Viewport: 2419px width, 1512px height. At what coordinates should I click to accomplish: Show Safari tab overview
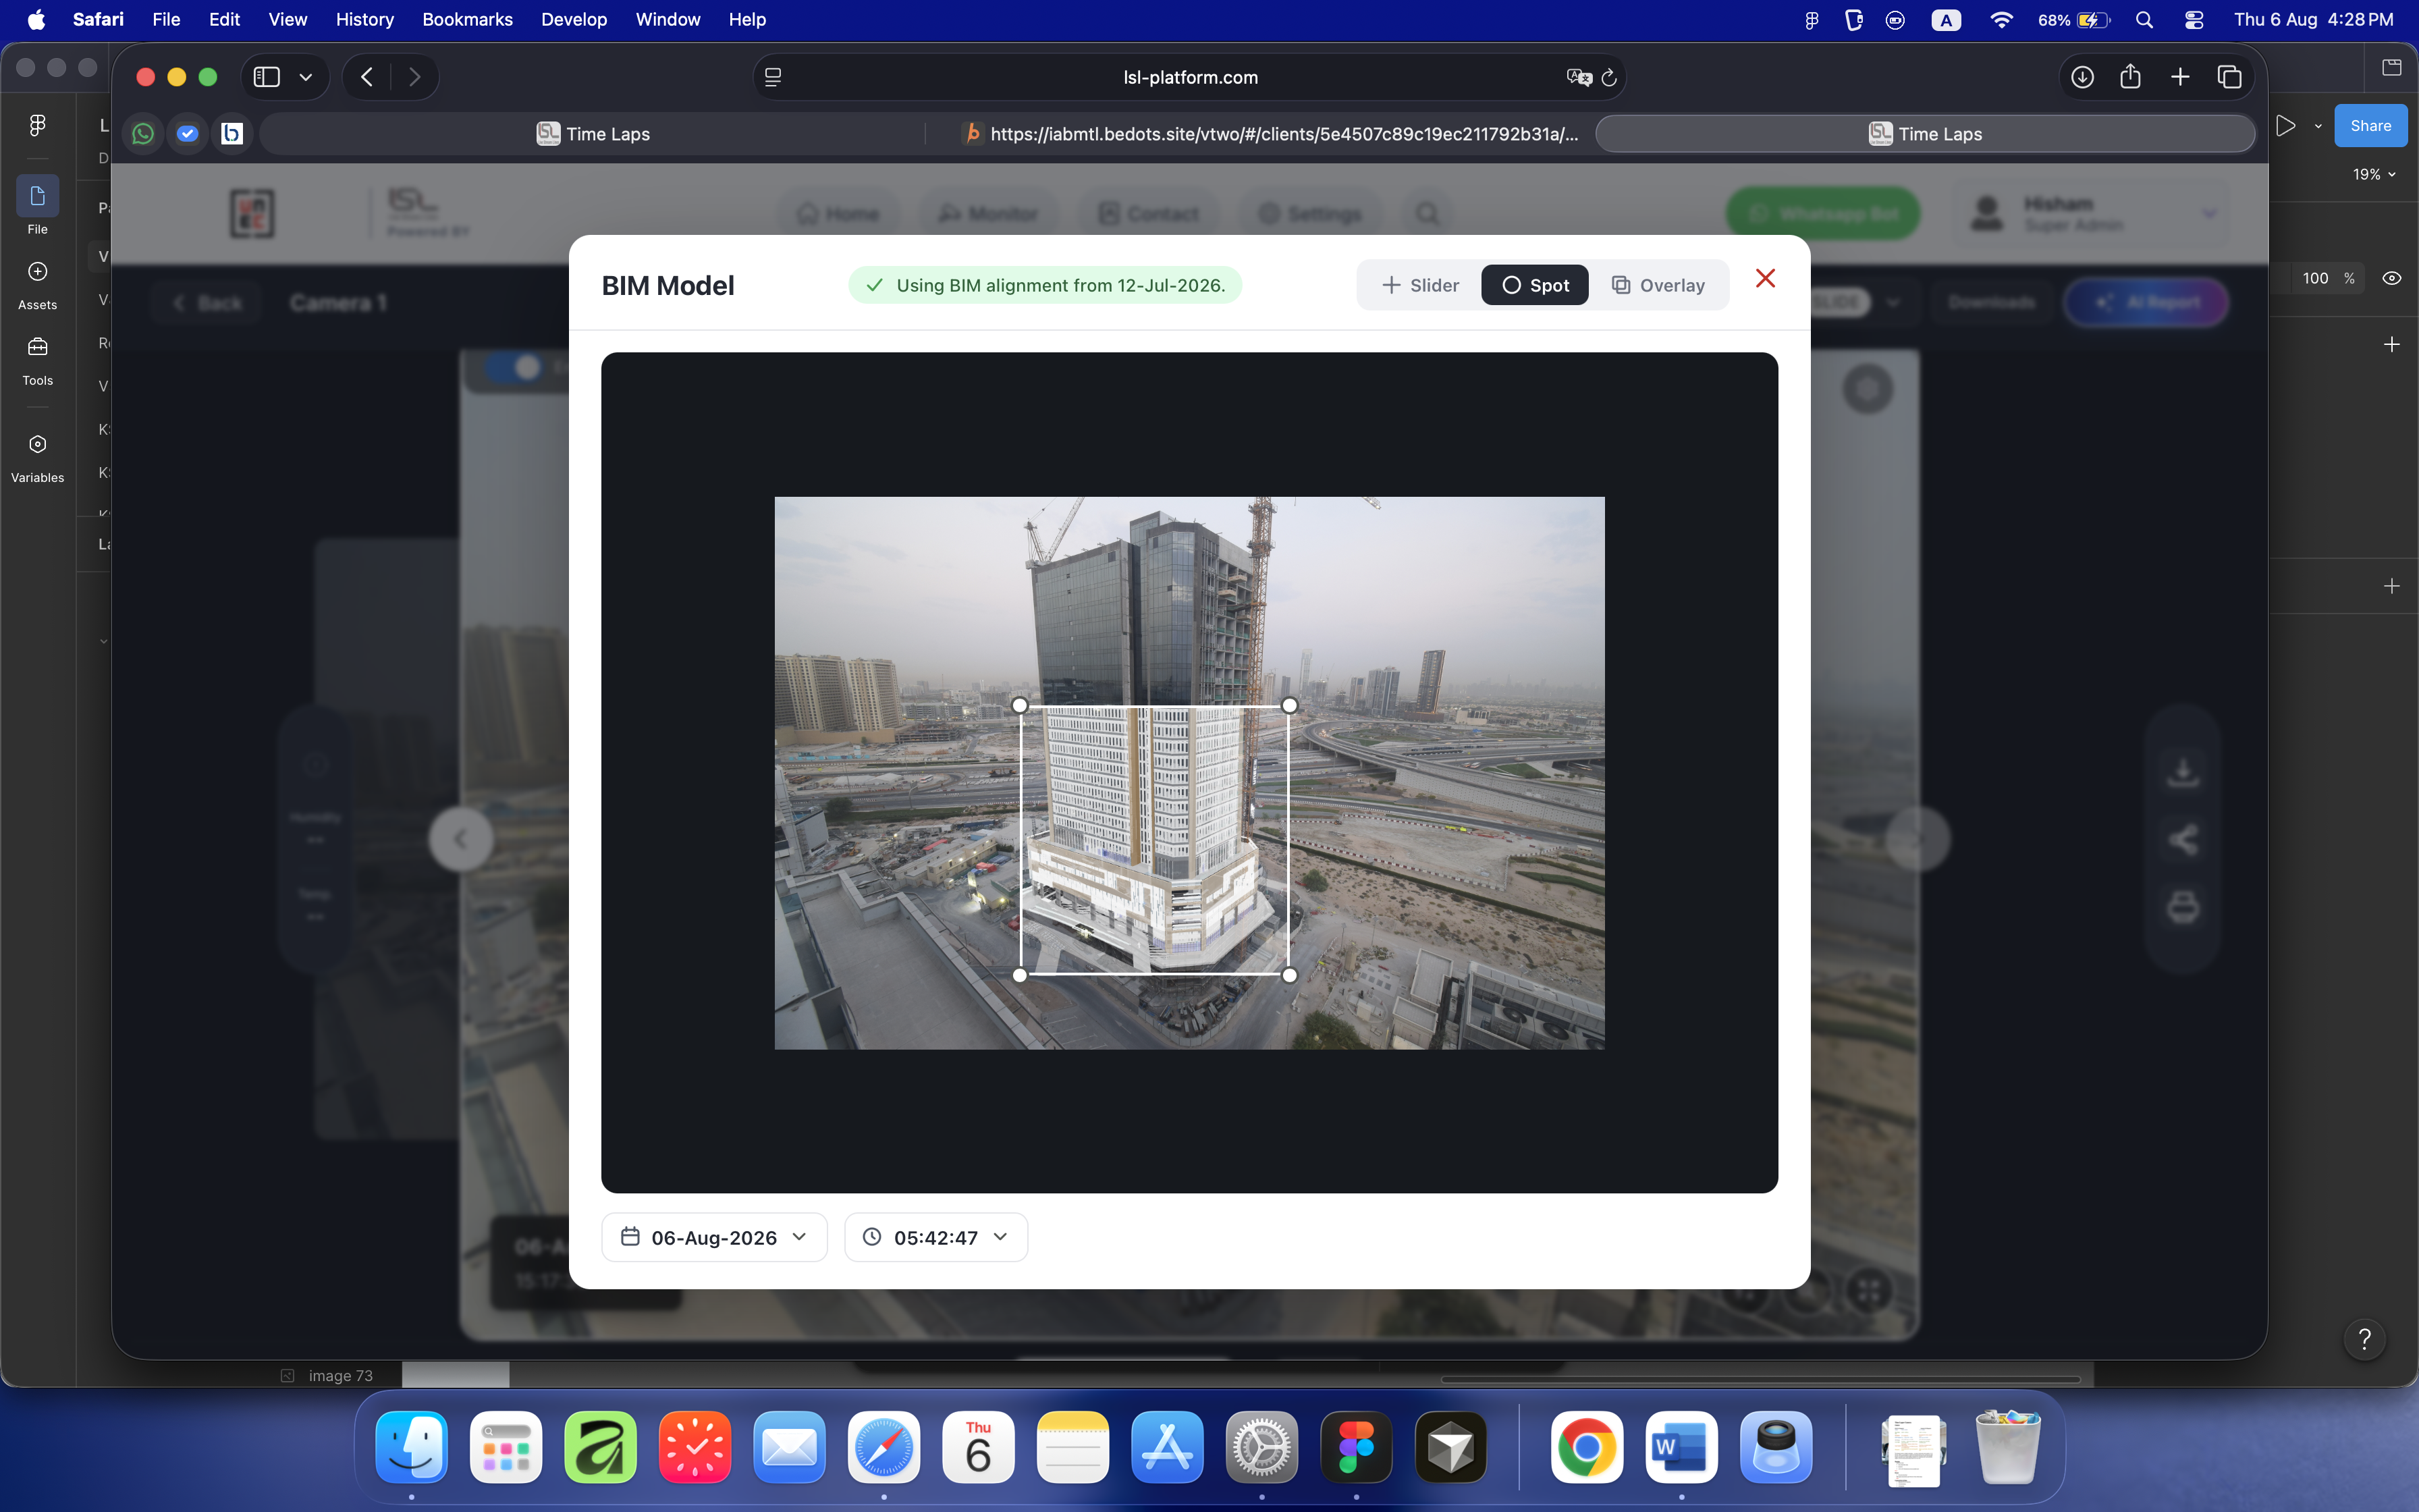click(2229, 77)
